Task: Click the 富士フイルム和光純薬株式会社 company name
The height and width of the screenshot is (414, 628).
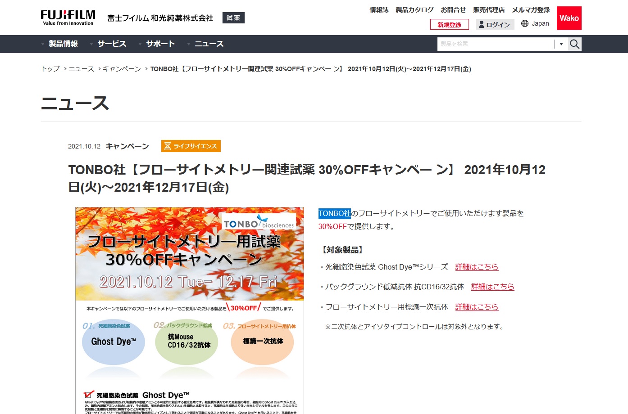Action: (x=160, y=18)
